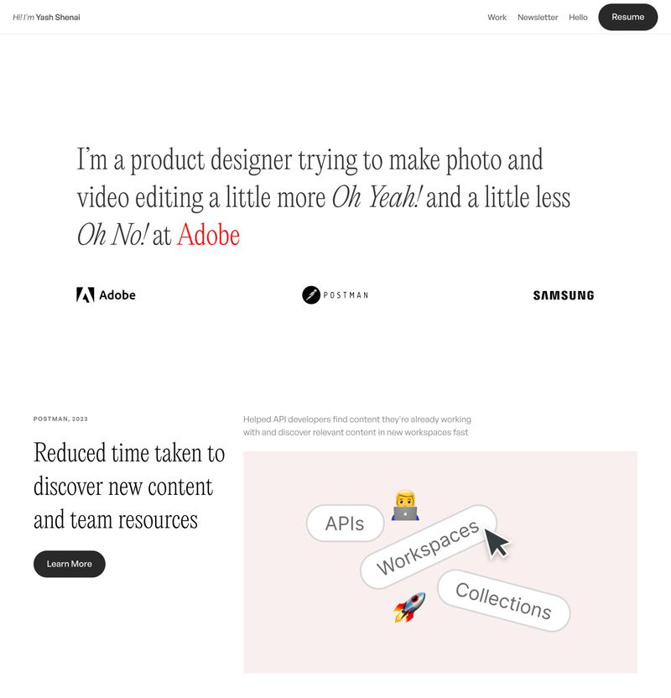This screenshot has height=698, width=671.
Task: Open the pink Postman project thumbnail
Action: click(x=440, y=562)
